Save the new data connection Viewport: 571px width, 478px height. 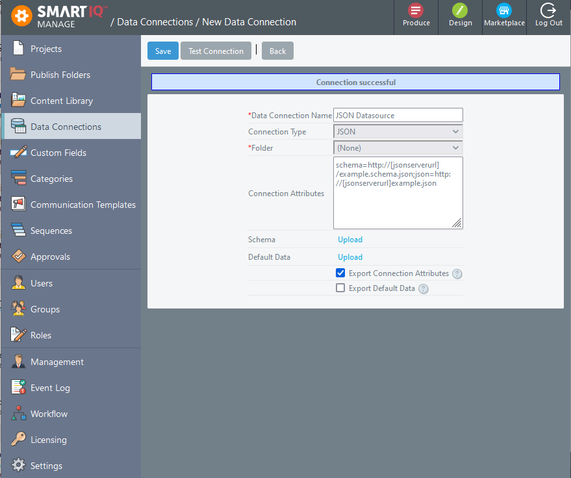coord(163,51)
